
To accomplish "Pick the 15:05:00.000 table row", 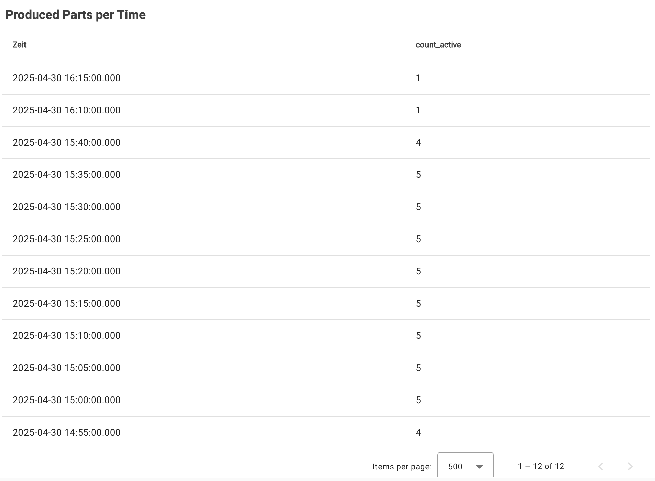I will [67, 368].
